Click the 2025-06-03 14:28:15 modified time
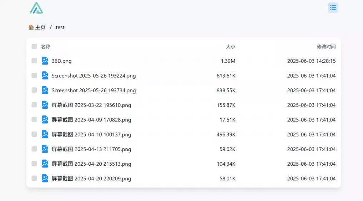 (x=311, y=61)
